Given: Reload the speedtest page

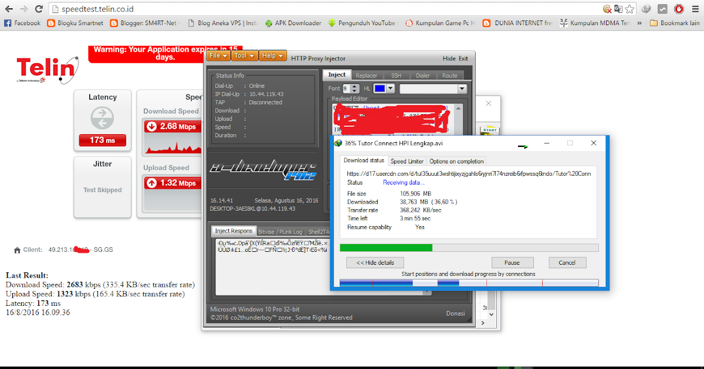Looking at the screenshot, I should click(39, 9).
